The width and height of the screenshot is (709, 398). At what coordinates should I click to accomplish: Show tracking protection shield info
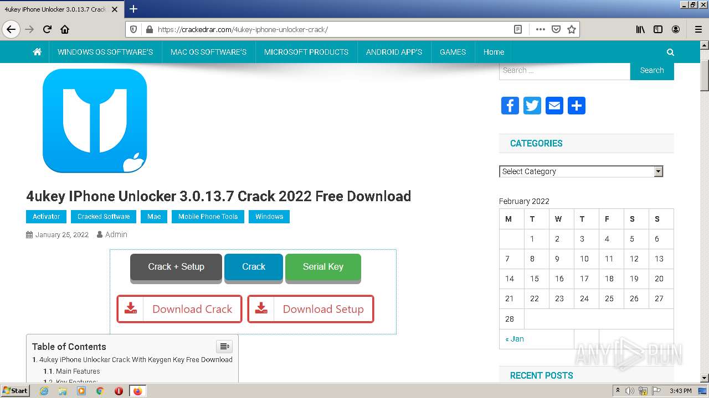click(x=133, y=29)
